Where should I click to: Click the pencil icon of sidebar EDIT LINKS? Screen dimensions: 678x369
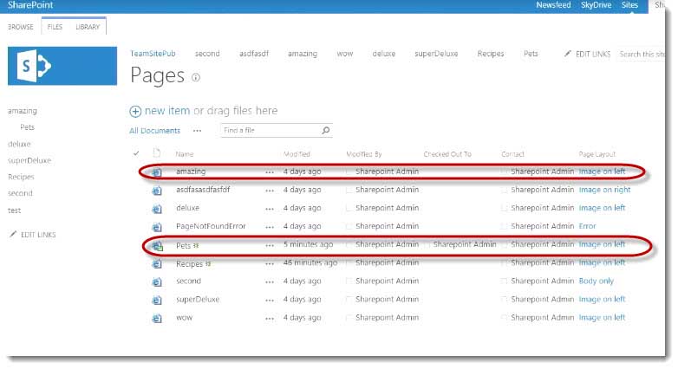pos(13,234)
